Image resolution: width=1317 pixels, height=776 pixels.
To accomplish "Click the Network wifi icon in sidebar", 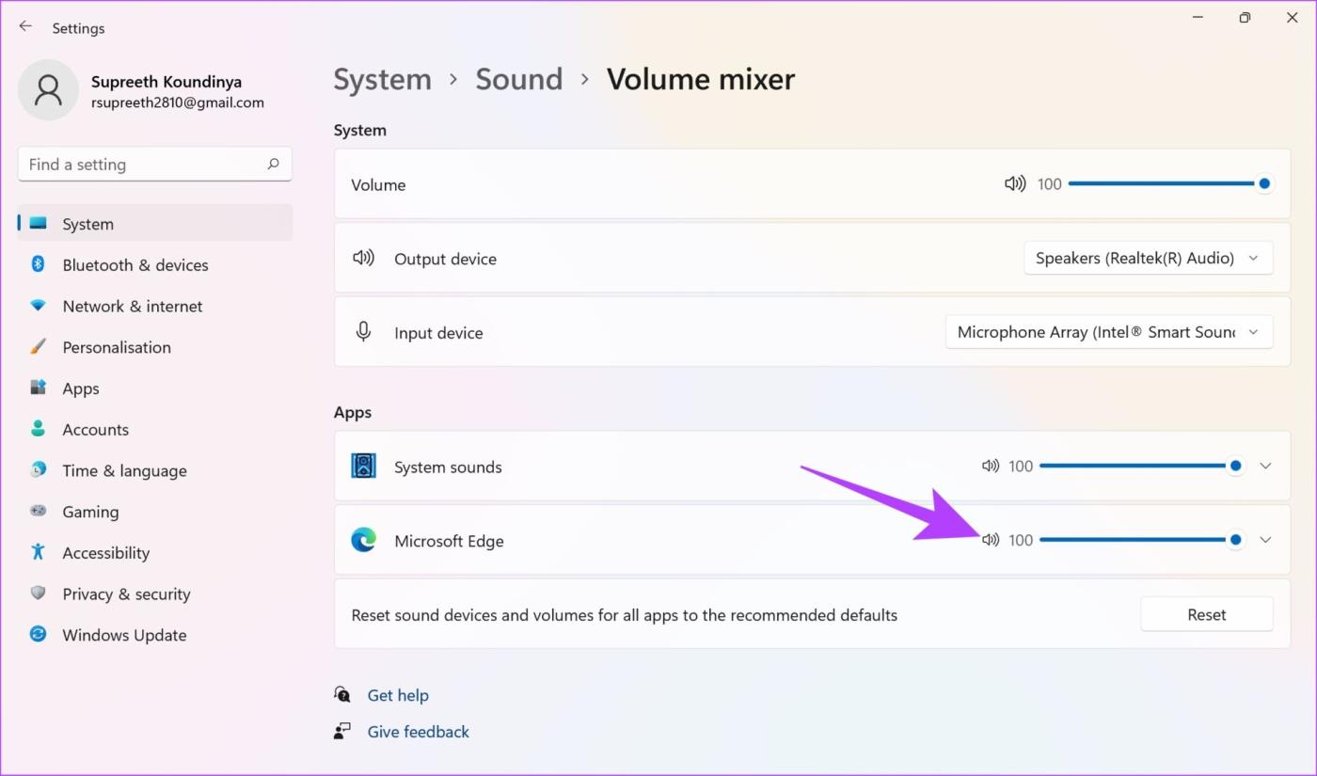I will [x=38, y=306].
